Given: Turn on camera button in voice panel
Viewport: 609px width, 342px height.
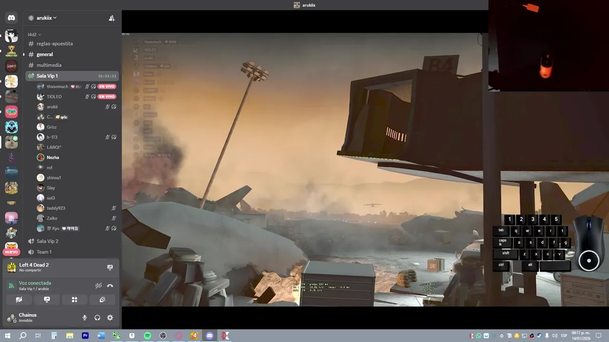Looking at the screenshot, I should pos(19,300).
